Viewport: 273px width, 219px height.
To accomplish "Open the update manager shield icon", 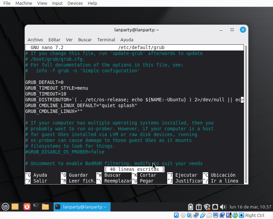I will [207, 207].
